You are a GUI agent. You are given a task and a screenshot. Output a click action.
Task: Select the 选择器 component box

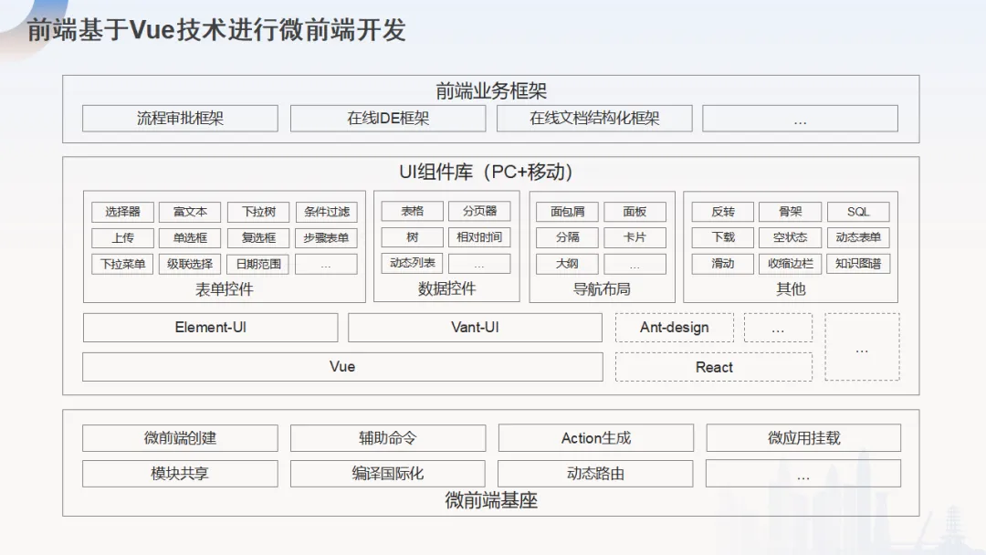point(122,212)
